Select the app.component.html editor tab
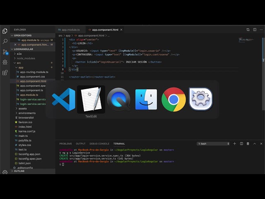265x199 pixels. [105, 29]
